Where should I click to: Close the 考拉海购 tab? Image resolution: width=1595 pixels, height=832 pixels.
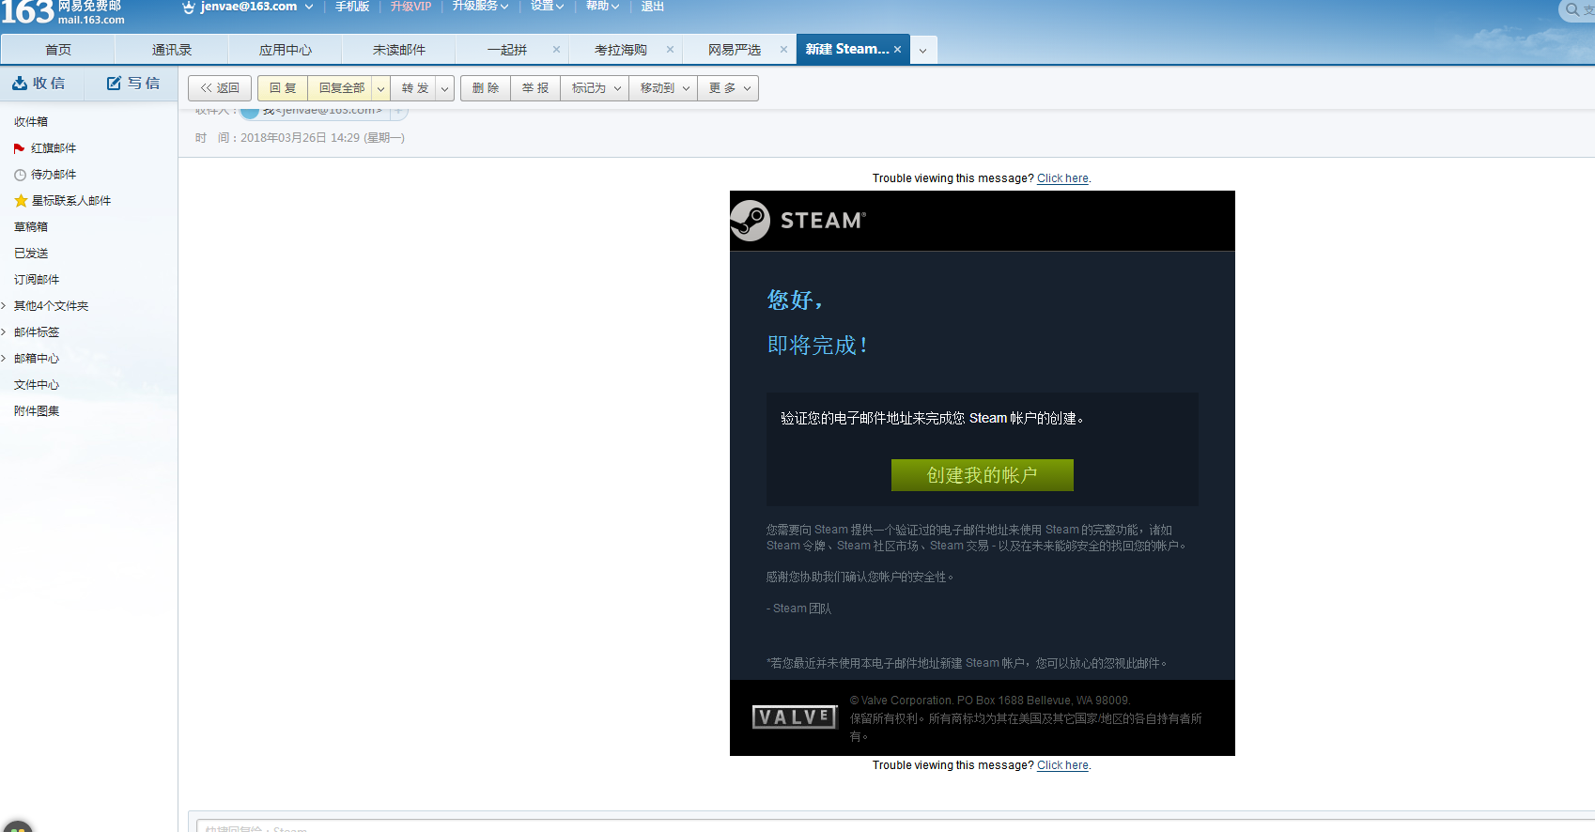[x=670, y=50]
